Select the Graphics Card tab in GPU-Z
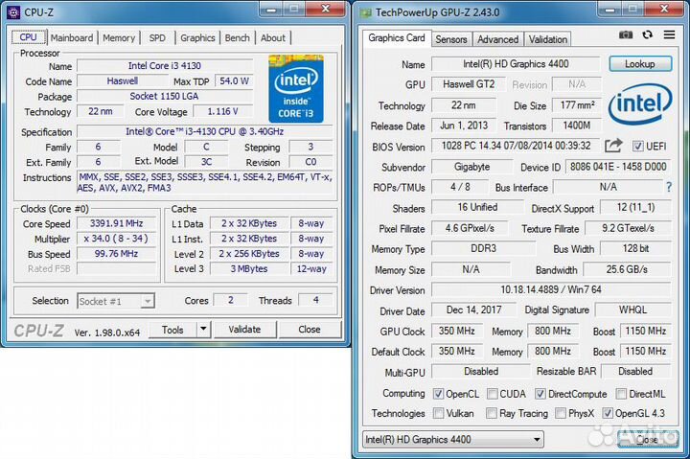 coord(397,37)
